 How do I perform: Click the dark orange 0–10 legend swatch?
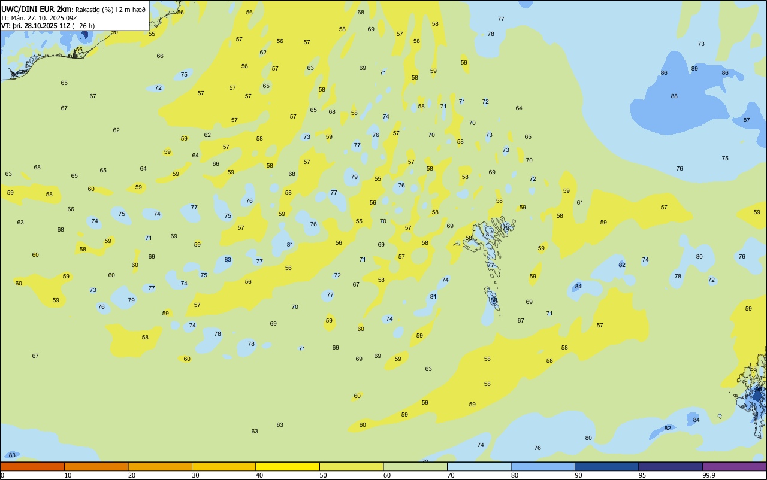[x=32, y=466]
